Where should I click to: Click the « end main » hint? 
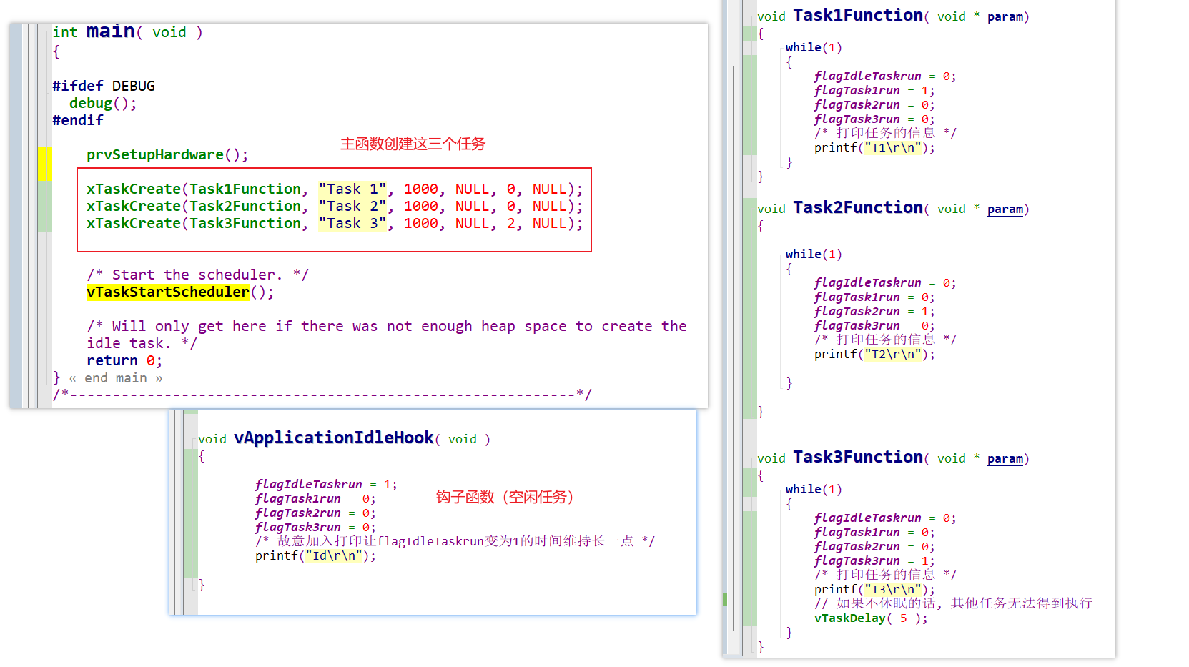[x=116, y=378]
